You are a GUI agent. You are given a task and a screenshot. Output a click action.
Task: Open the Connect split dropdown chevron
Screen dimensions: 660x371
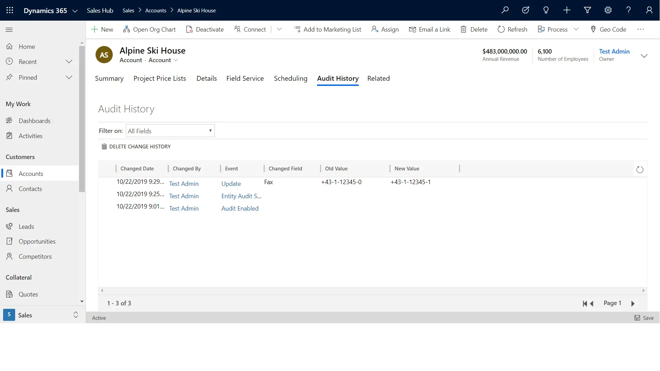279,30
